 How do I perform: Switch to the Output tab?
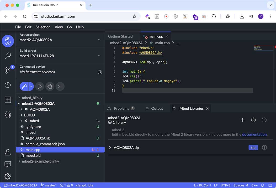[157, 108]
